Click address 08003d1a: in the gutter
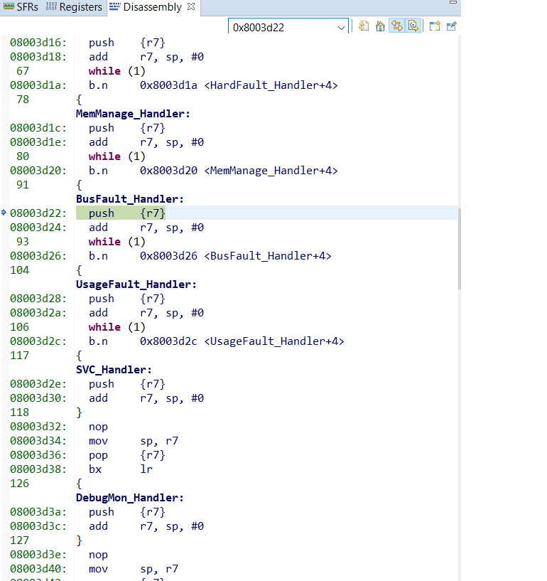 (x=38, y=85)
